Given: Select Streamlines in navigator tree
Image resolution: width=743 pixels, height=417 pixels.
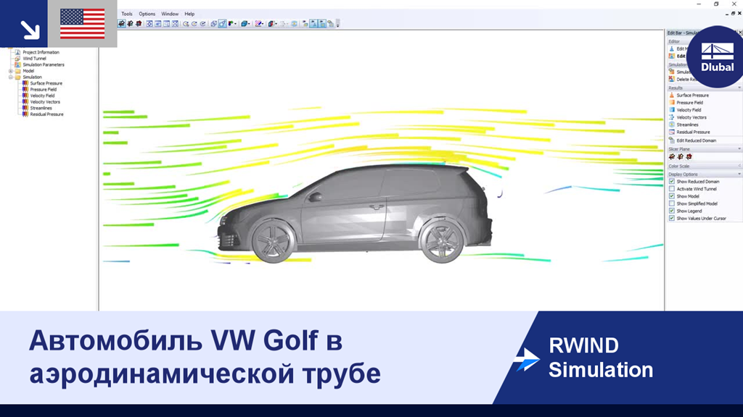Looking at the screenshot, I should click(x=41, y=108).
